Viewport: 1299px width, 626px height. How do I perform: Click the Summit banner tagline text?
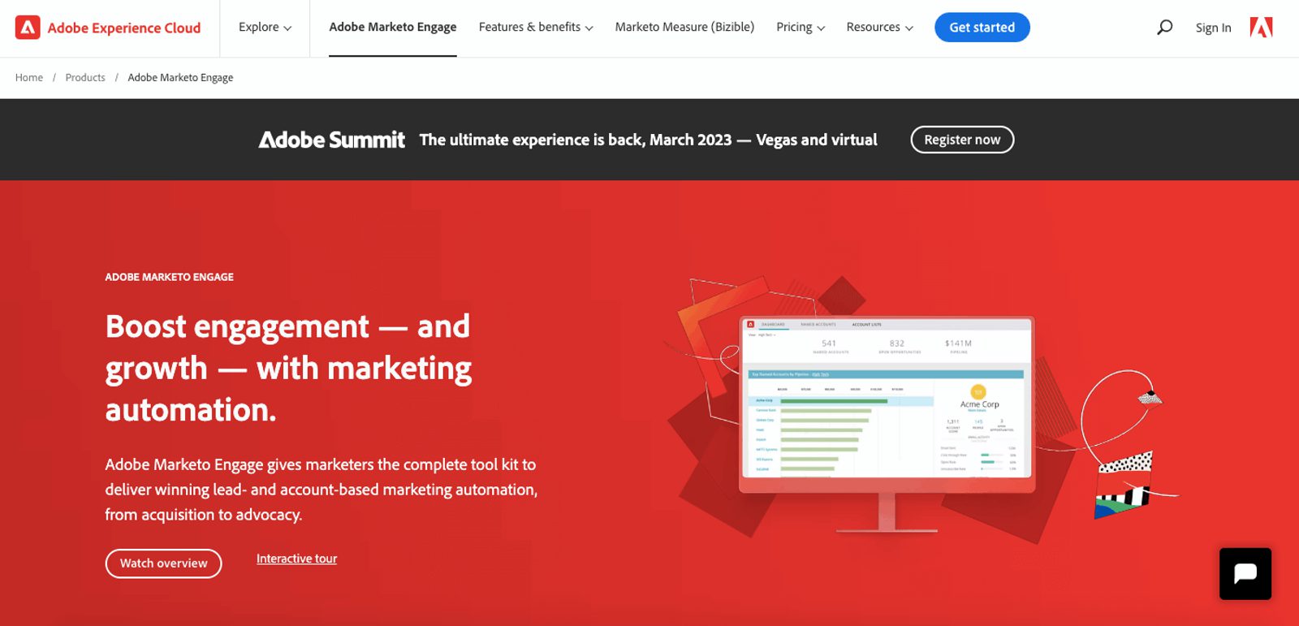648,140
